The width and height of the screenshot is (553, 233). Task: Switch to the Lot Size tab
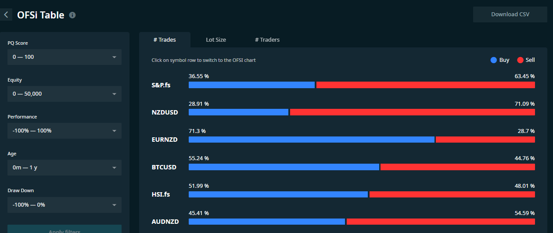(216, 39)
